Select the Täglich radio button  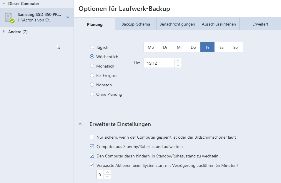[92, 47]
